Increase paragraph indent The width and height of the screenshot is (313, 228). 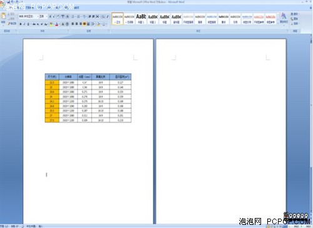[x=93, y=16]
